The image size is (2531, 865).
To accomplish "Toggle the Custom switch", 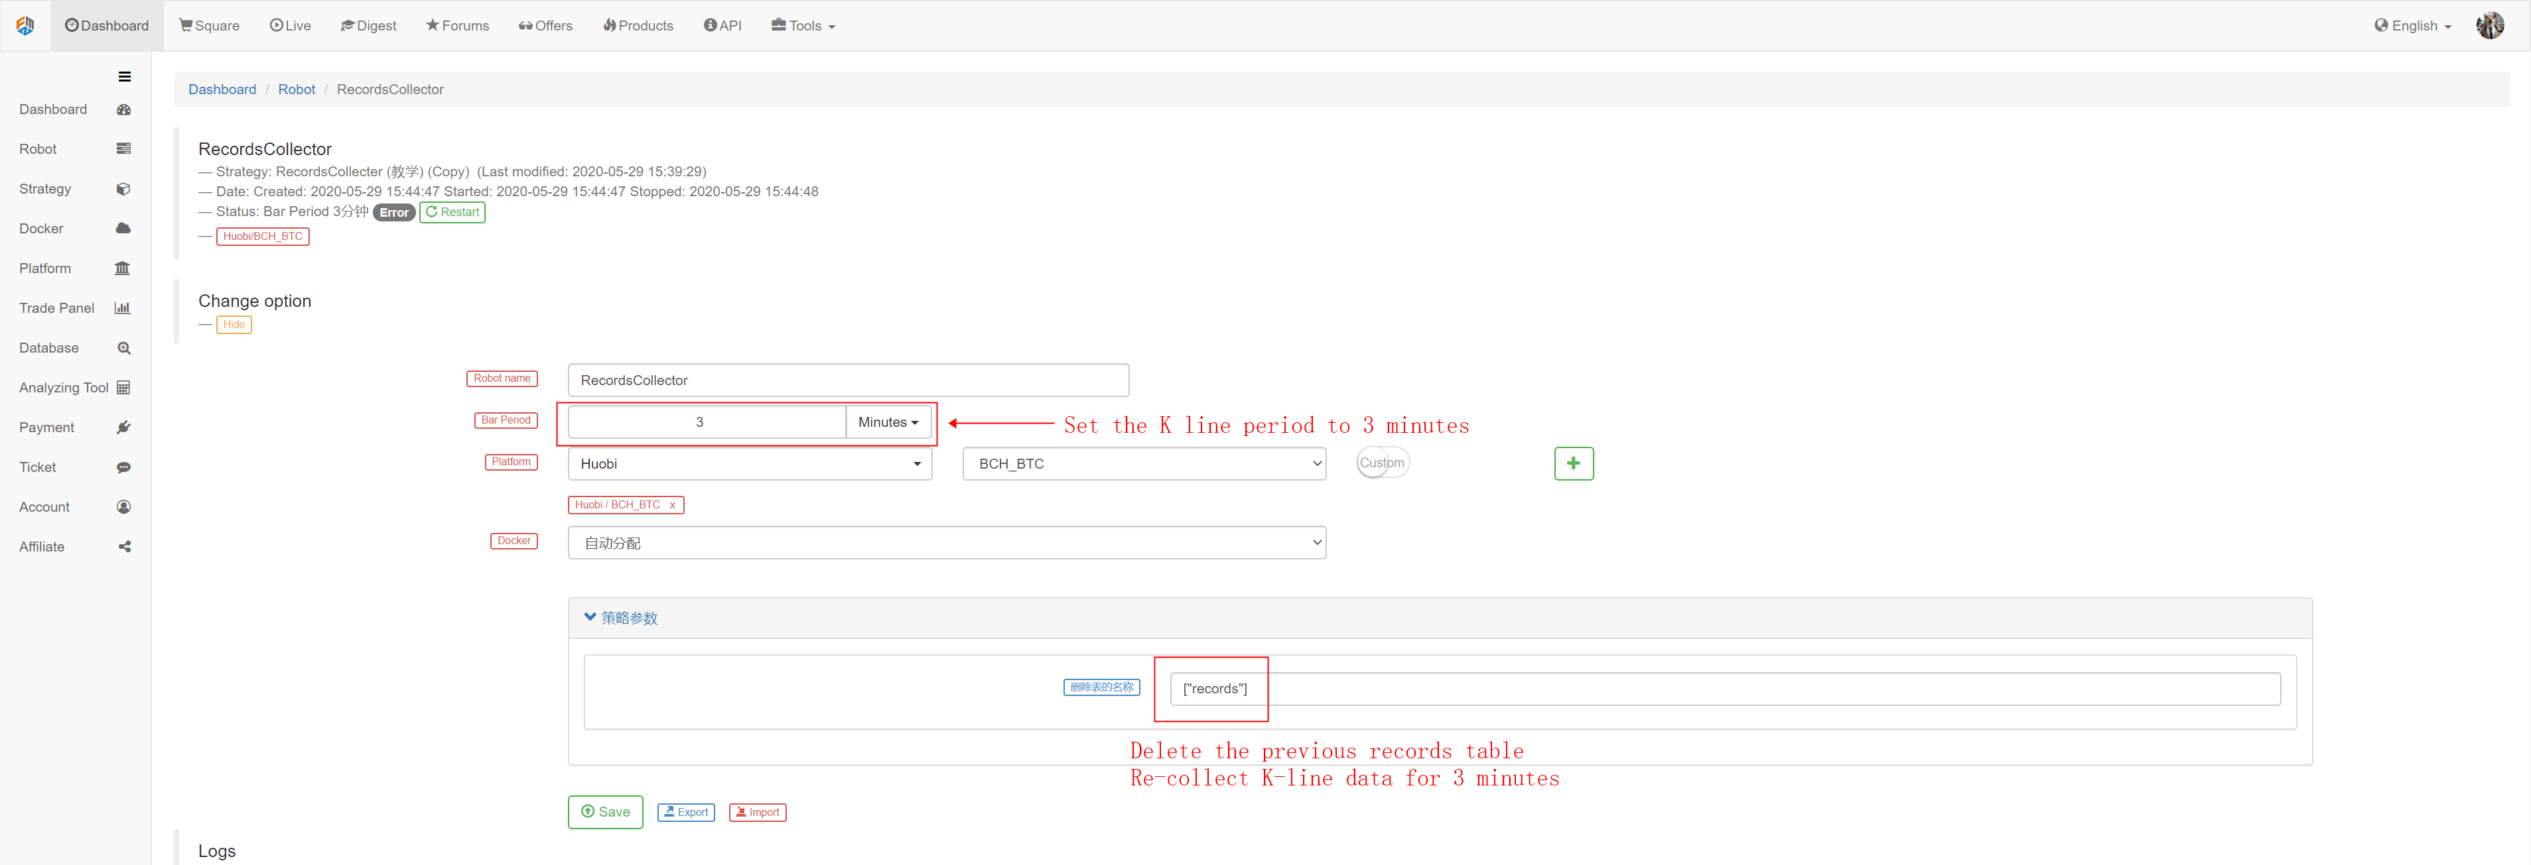I will 1383,463.
